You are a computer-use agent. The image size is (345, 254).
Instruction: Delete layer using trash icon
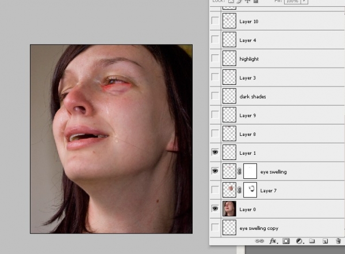click(339, 241)
